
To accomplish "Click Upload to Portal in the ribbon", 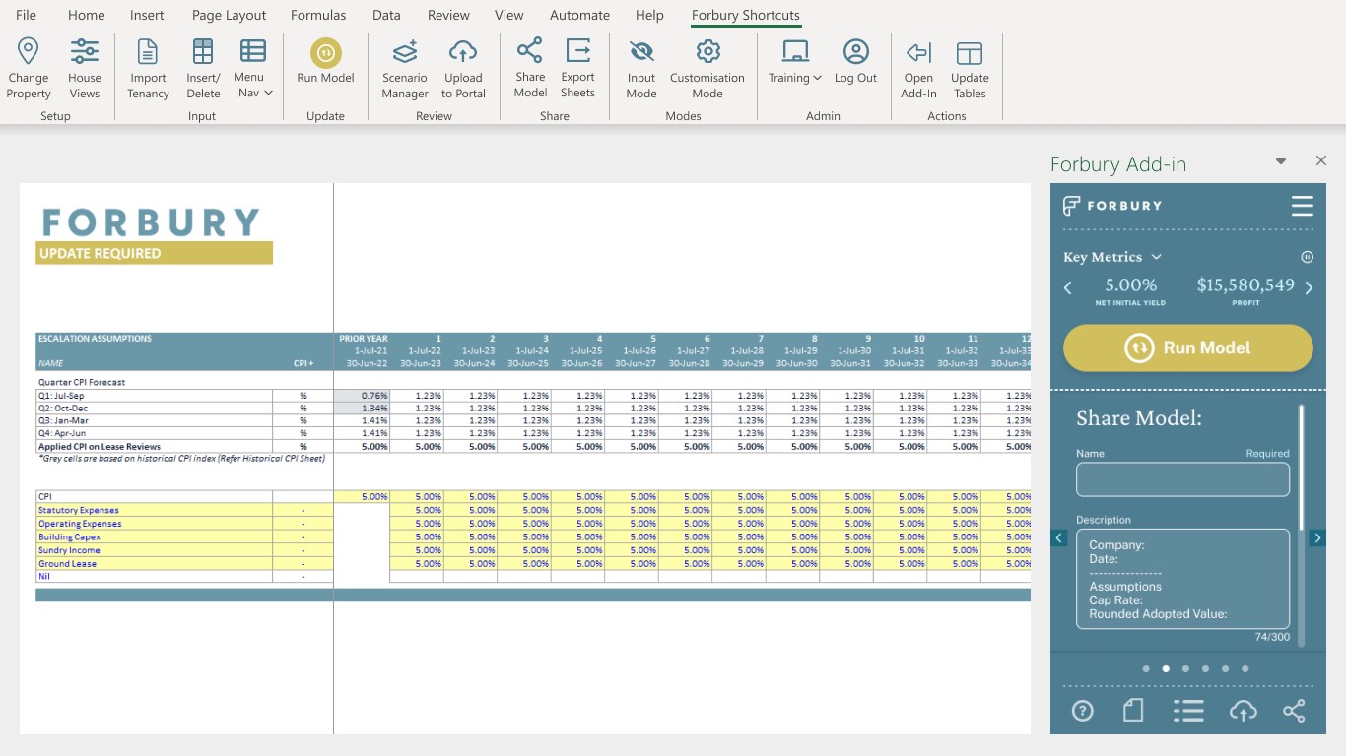I will (x=463, y=68).
